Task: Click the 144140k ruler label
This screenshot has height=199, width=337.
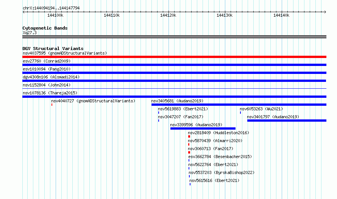Action: click(281, 15)
